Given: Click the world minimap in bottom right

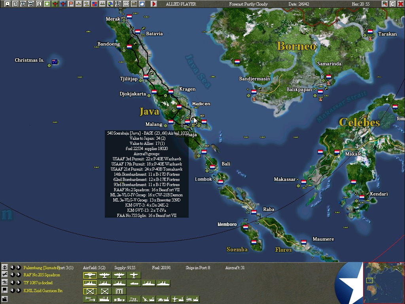Looking at the screenshot, I should tap(384, 283).
